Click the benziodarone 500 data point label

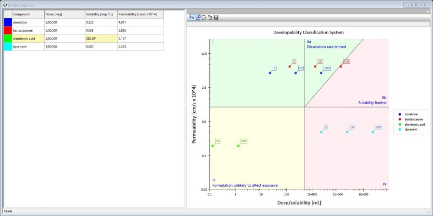pyautogui.click(x=346, y=61)
